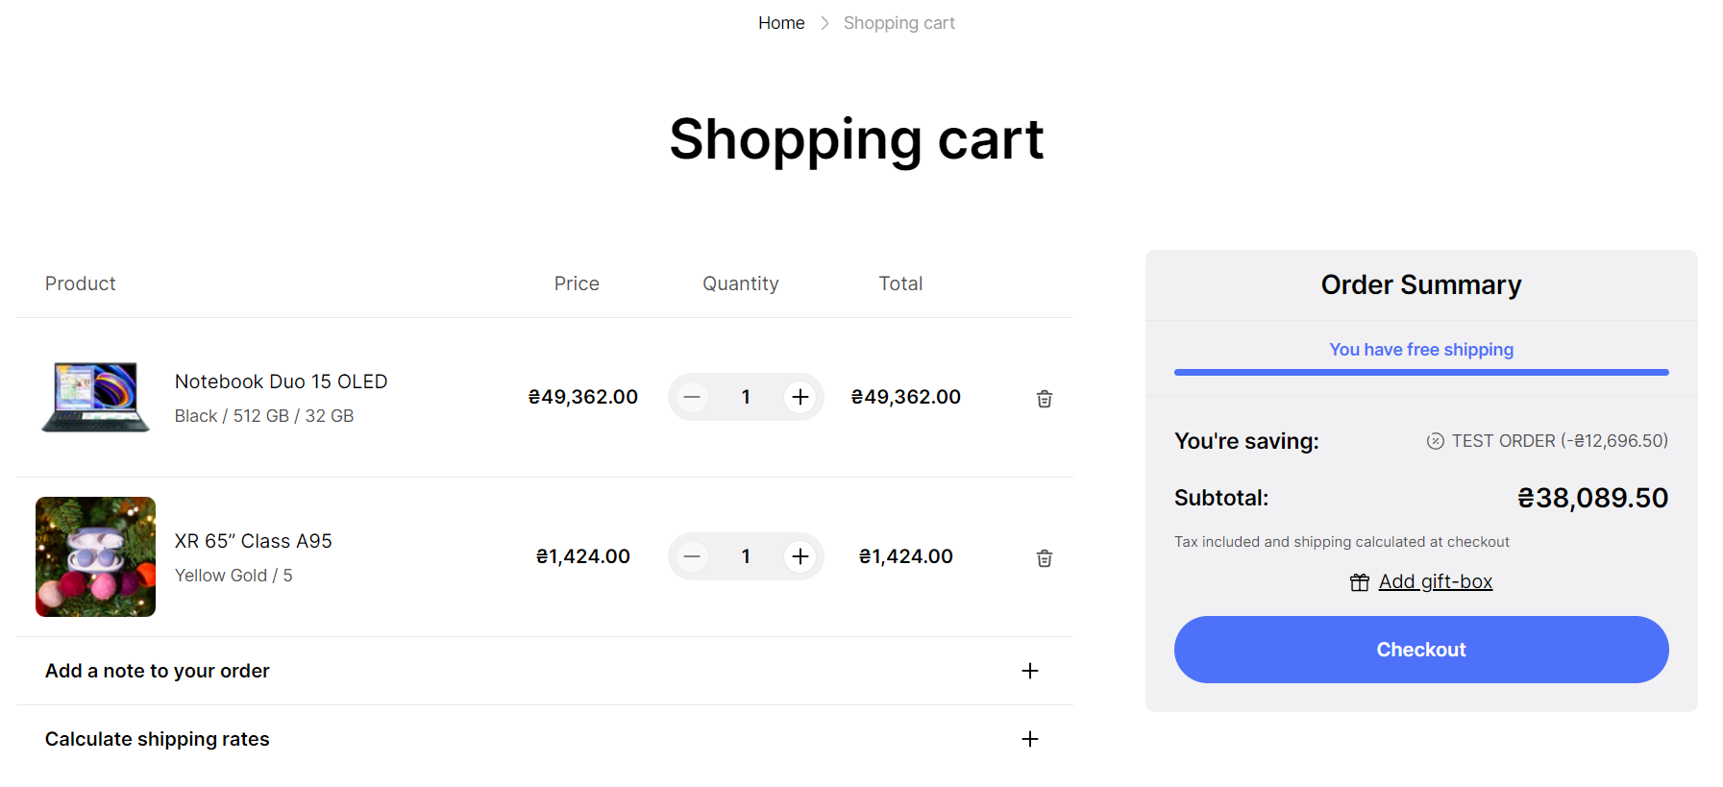Click the gift-box icon in Order Summary

click(x=1359, y=582)
